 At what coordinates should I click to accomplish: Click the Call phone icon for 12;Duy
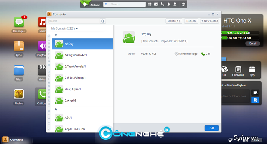[206, 54]
